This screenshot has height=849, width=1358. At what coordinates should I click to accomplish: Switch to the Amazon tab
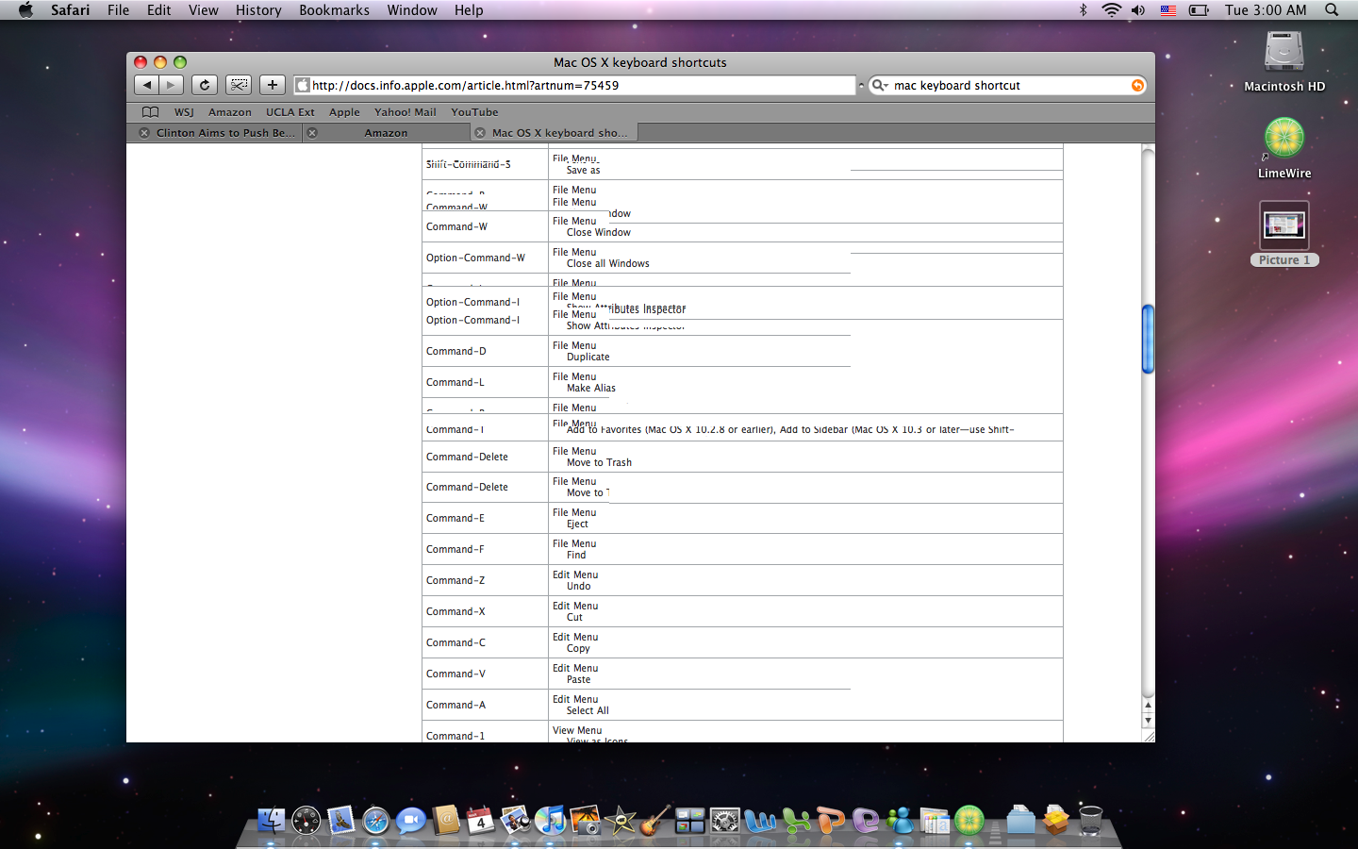tap(386, 133)
